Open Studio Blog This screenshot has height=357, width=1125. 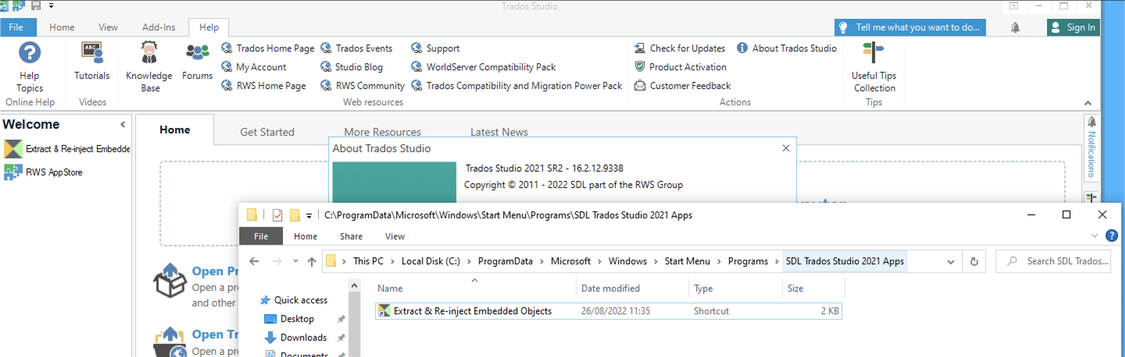[x=351, y=67]
